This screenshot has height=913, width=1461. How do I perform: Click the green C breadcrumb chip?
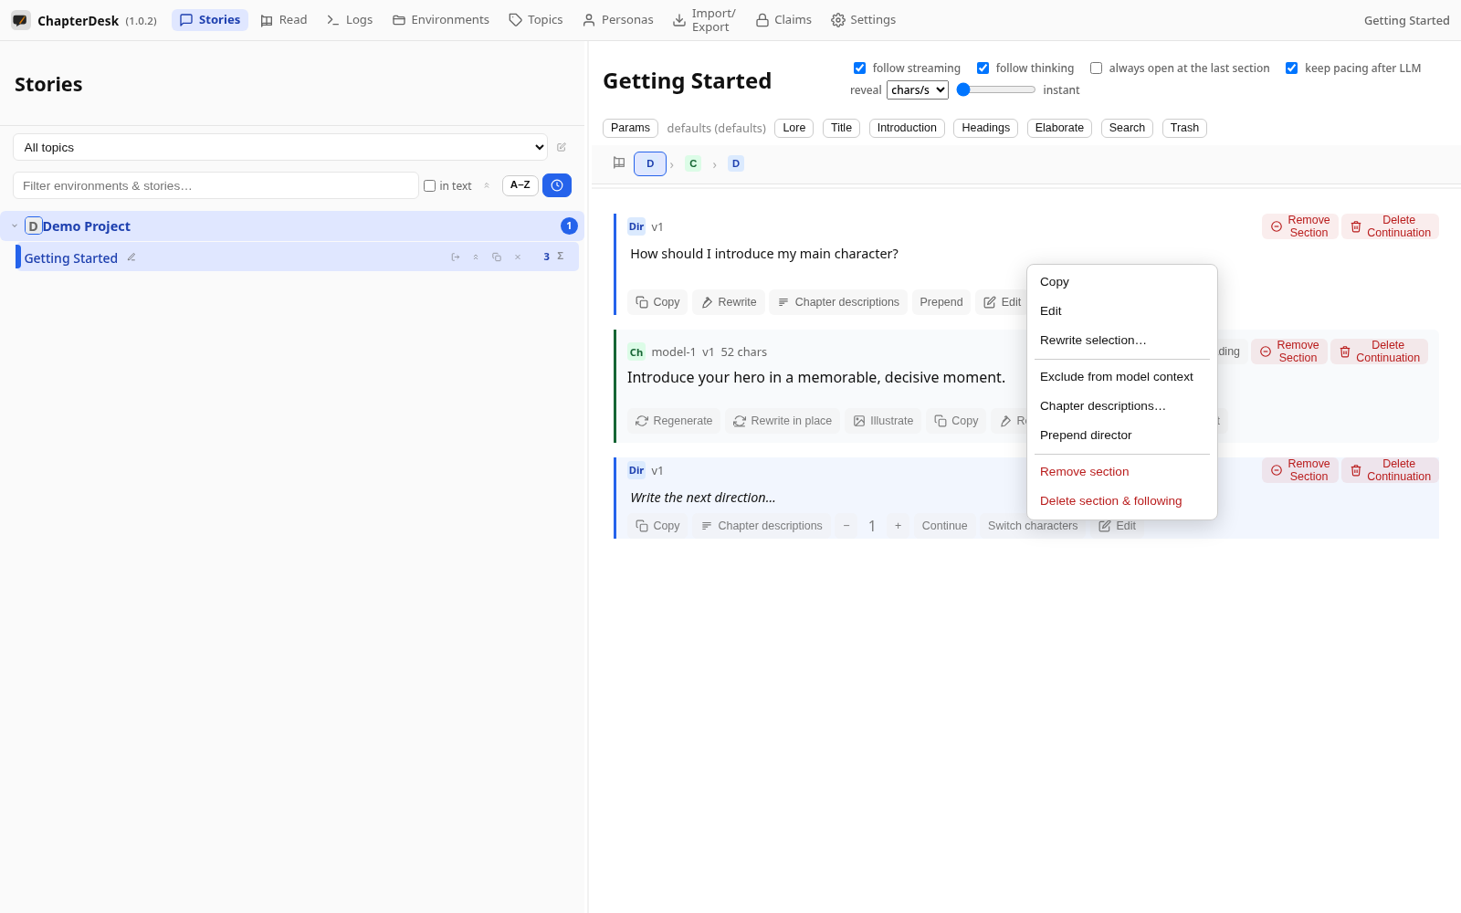[x=693, y=163]
